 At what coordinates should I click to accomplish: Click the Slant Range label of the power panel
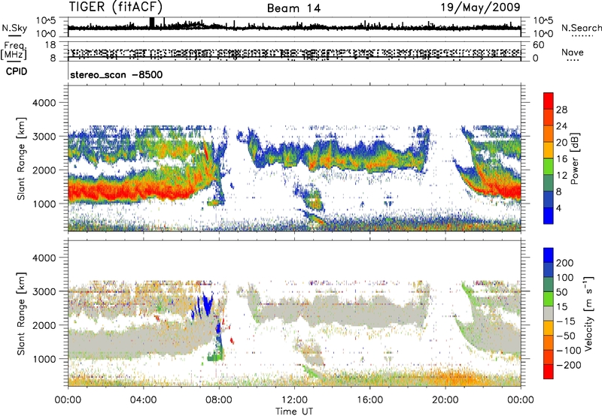coord(21,158)
